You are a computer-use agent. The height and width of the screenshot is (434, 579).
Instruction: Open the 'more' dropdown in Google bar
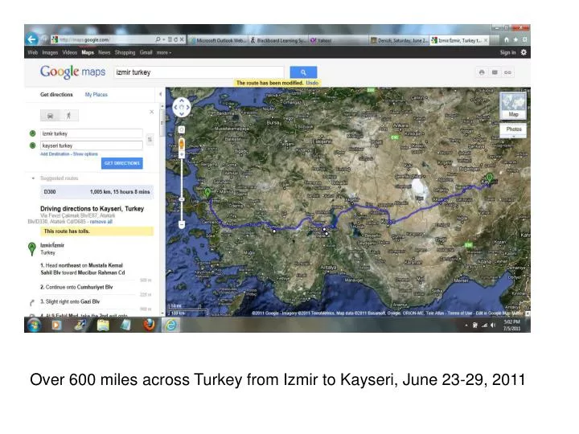tap(164, 53)
